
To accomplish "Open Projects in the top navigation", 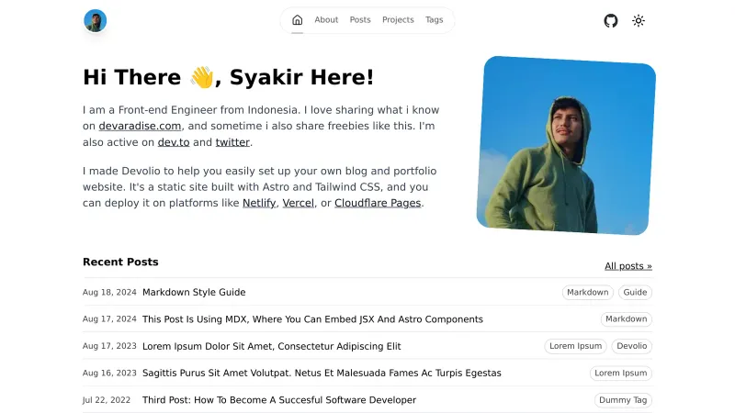I will (x=398, y=20).
